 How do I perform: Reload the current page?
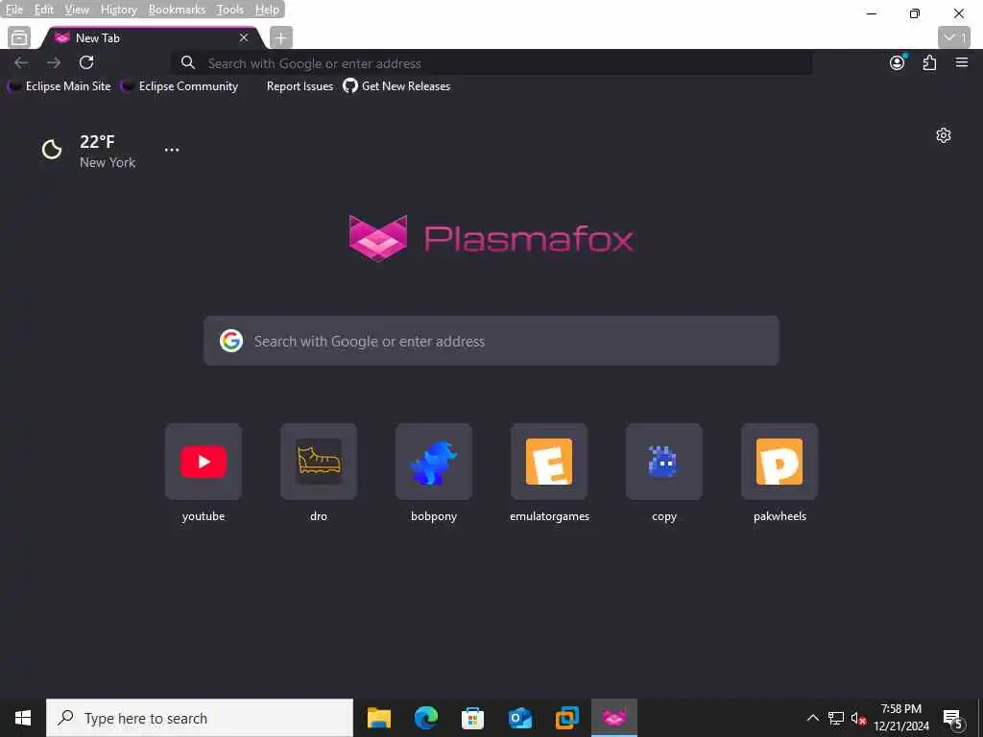tap(86, 62)
